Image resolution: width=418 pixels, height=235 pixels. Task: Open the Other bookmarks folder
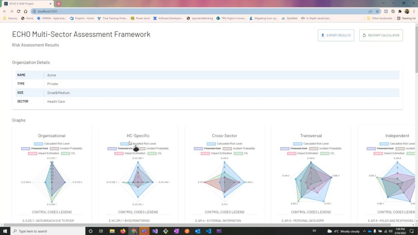click(x=379, y=18)
